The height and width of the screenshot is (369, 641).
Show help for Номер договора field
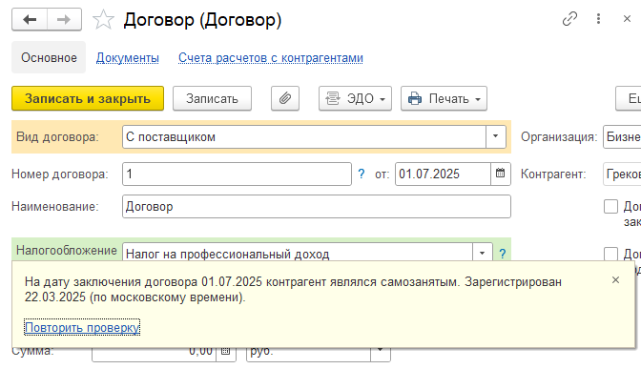(x=361, y=174)
